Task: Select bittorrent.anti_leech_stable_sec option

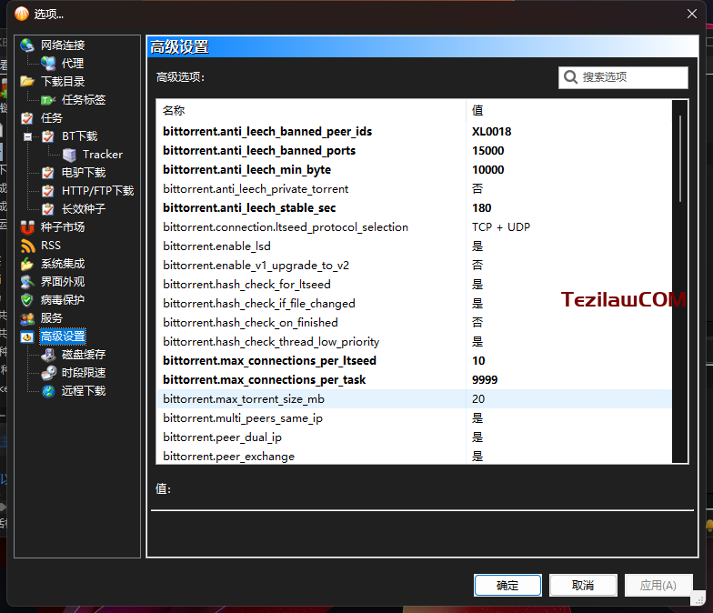Action: (x=414, y=207)
